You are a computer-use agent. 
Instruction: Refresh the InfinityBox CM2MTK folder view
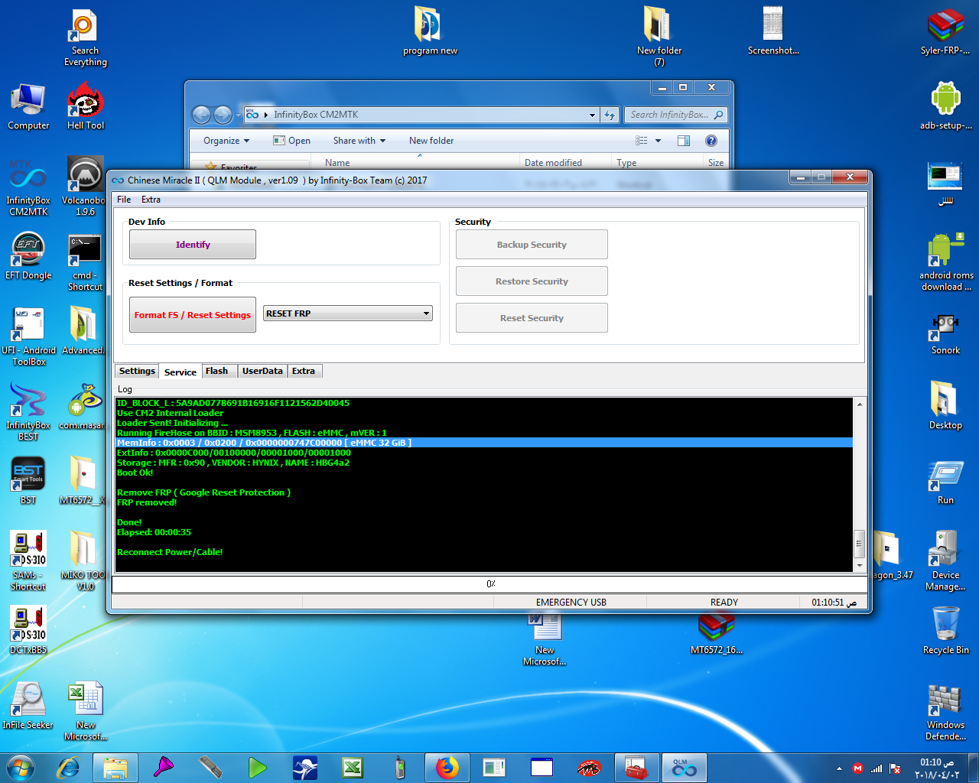tap(610, 115)
